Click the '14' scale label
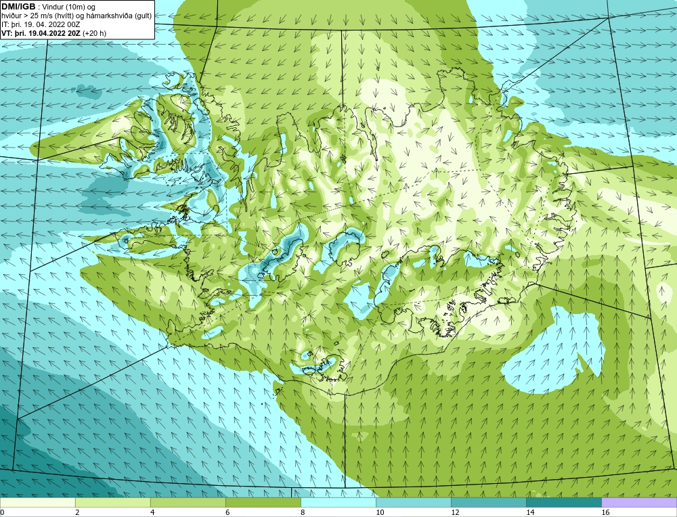677x517 pixels. [530, 512]
